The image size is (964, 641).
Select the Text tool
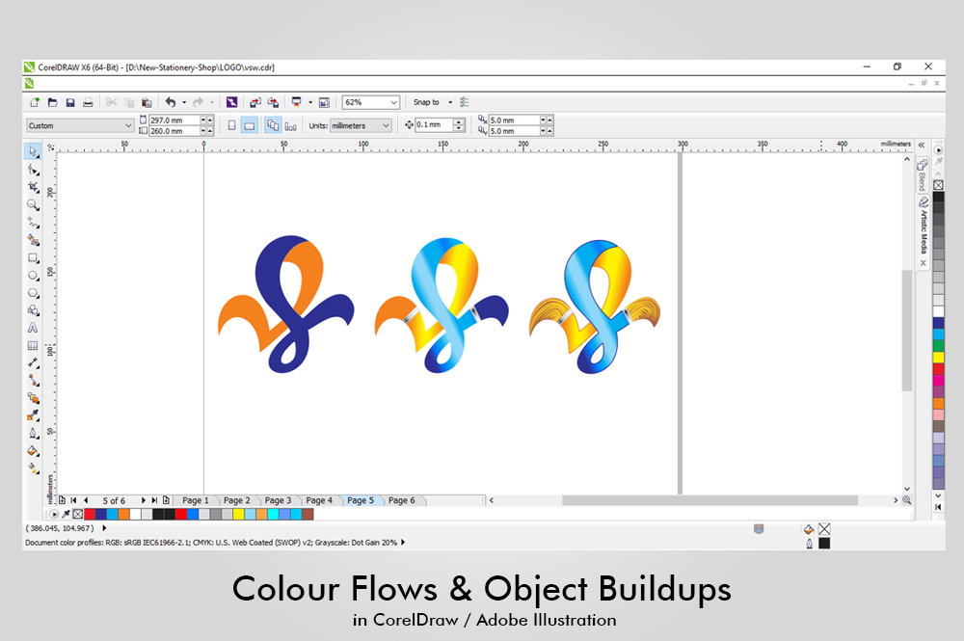[33, 328]
